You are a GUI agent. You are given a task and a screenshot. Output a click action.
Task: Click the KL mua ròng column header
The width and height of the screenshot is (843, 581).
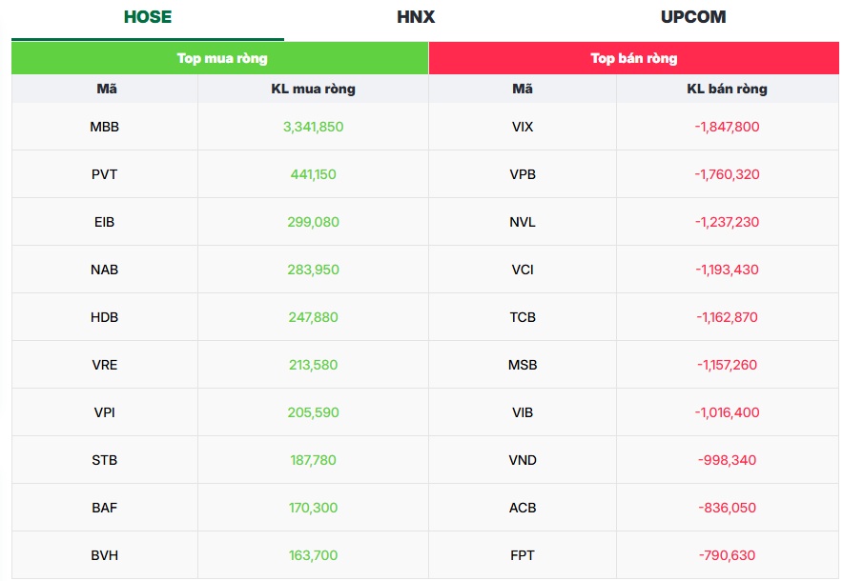(x=313, y=89)
